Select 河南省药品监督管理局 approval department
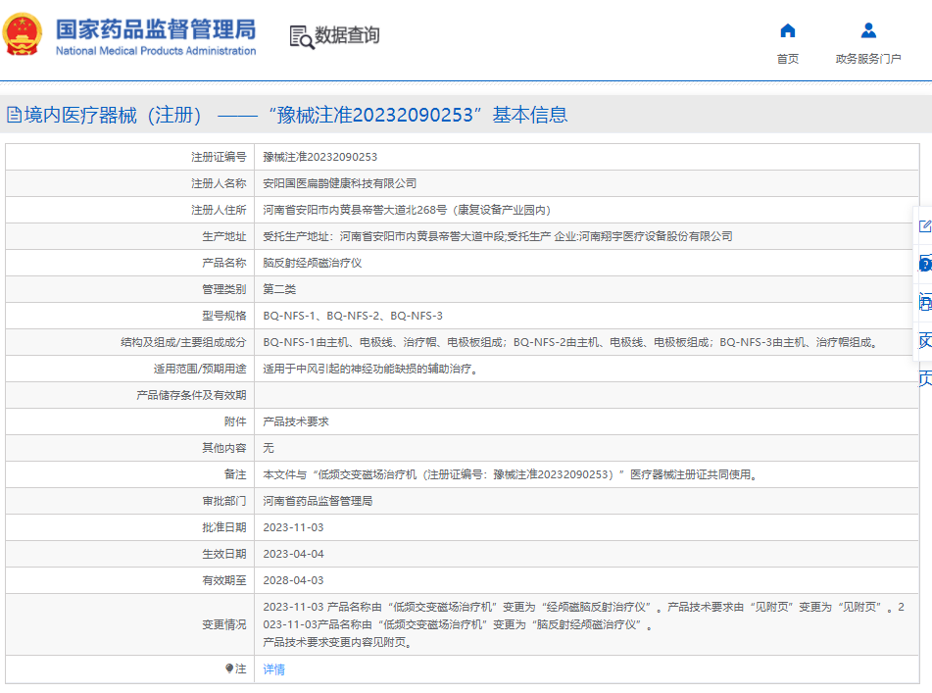The height and width of the screenshot is (693, 932). (318, 501)
